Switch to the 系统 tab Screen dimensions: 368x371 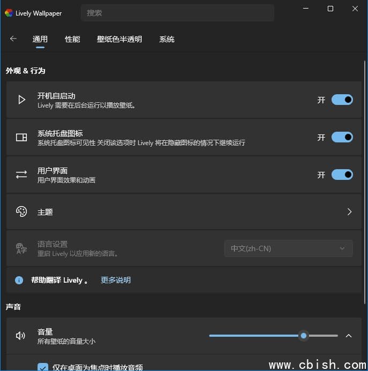tap(167, 39)
